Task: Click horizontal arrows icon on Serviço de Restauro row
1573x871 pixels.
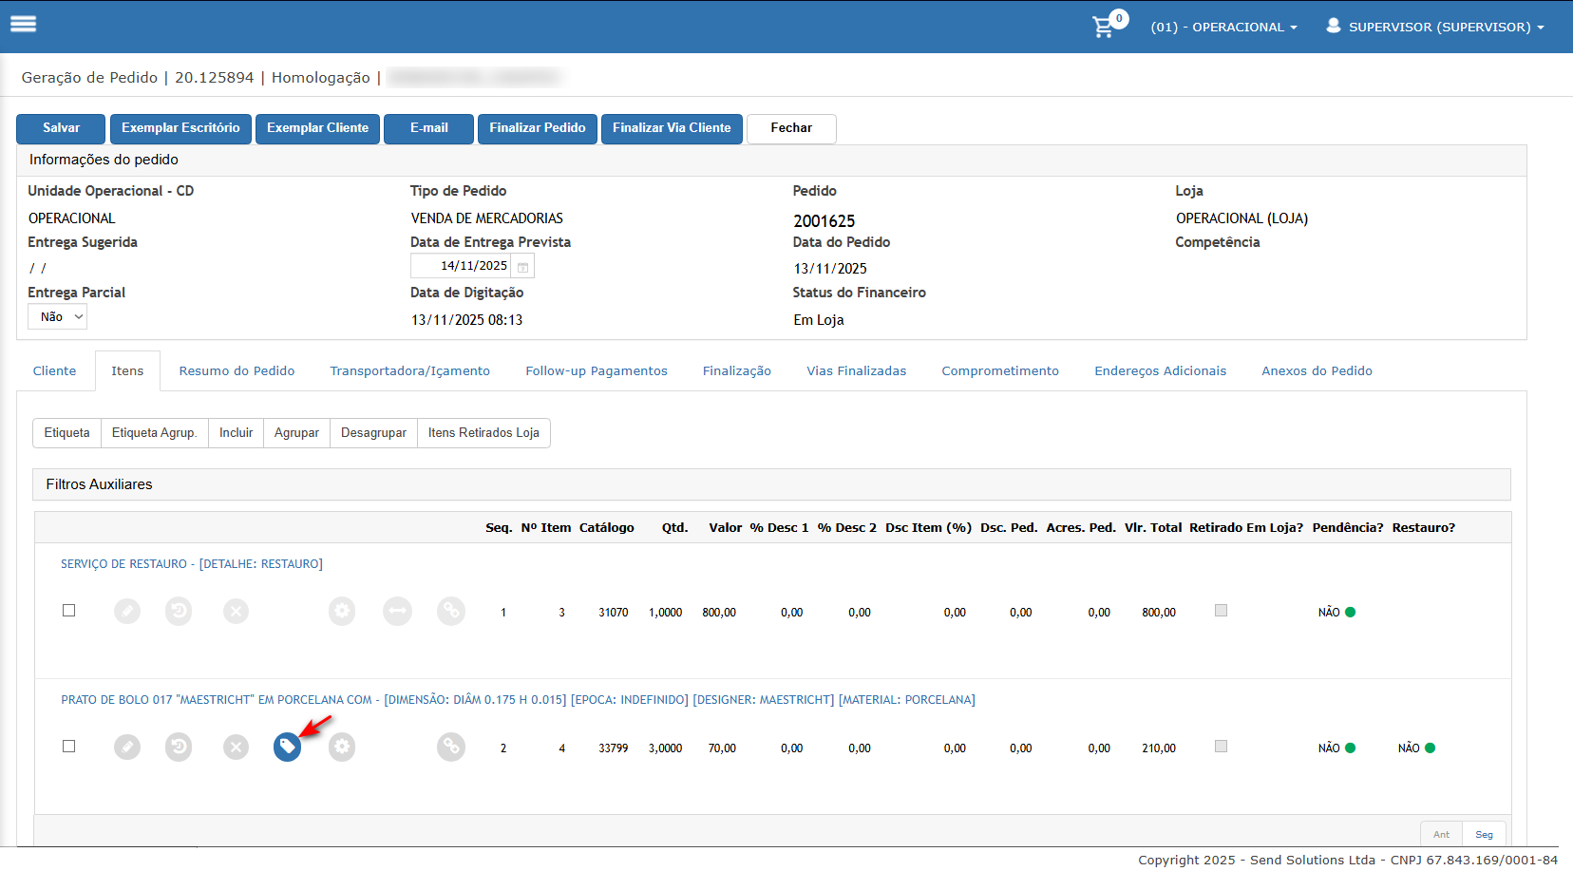Action: click(x=397, y=612)
